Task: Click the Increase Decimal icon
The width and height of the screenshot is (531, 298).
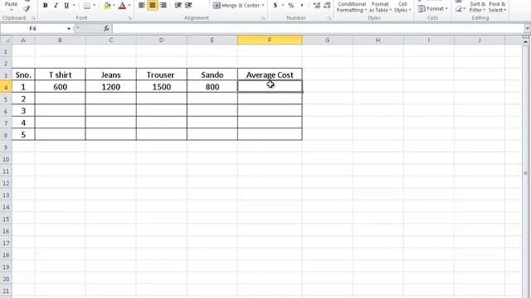Action: pyautogui.click(x=316, y=6)
